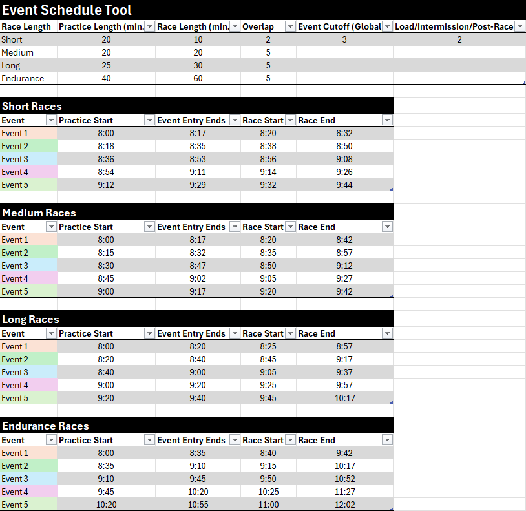The height and width of the screenshot is (511, 526).
Task: Select Endurance race length value 60
Action: pyautogui.click(x=198, y=78)
